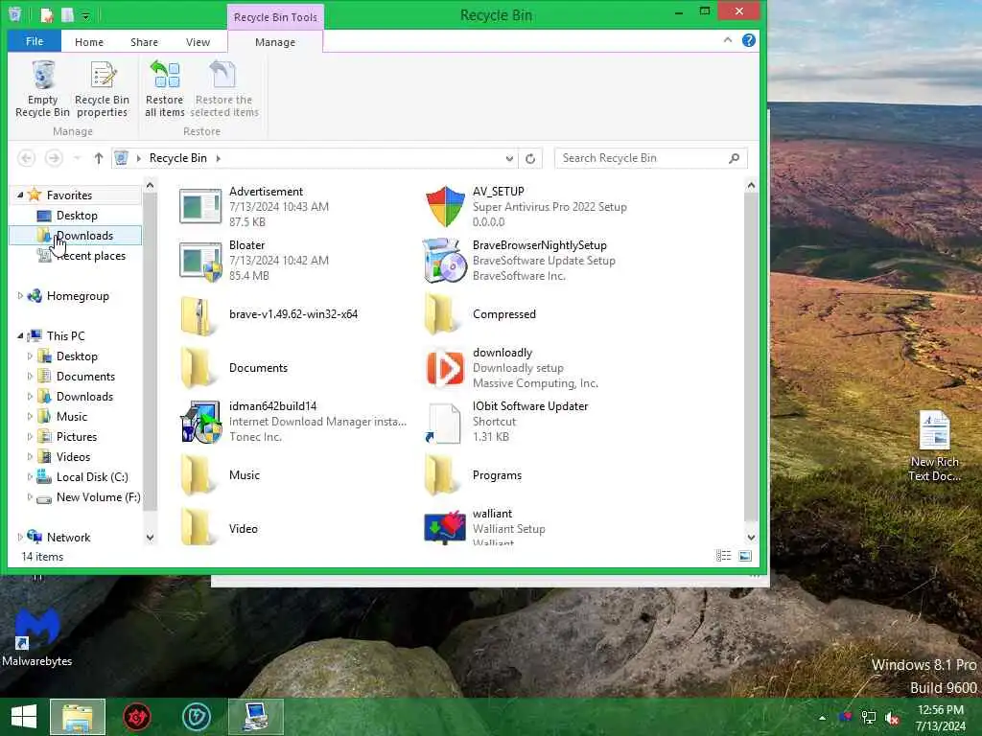Select the downloadly setup icon
The width and height of the screenshot is (982, 736).
[x=445, y=368]
